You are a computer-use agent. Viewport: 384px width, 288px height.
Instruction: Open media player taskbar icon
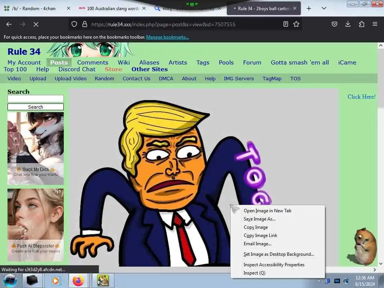point(55,280)
